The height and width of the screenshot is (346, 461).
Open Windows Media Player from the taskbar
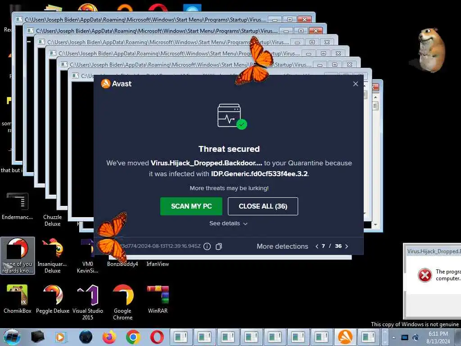pos(61,337)
